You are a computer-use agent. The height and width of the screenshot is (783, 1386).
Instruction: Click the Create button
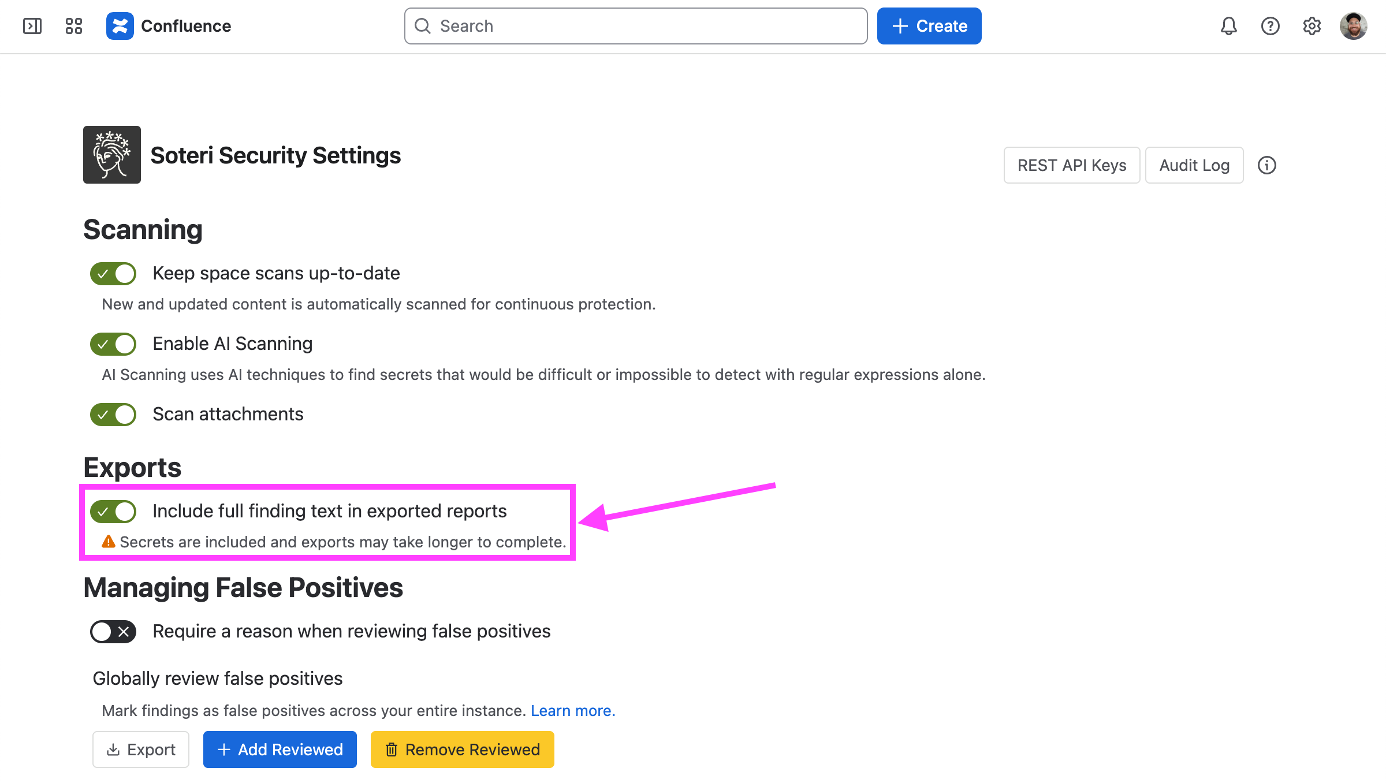coord(929,26)
